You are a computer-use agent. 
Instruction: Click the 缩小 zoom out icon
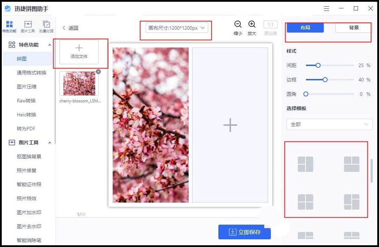tap(238, 25)
